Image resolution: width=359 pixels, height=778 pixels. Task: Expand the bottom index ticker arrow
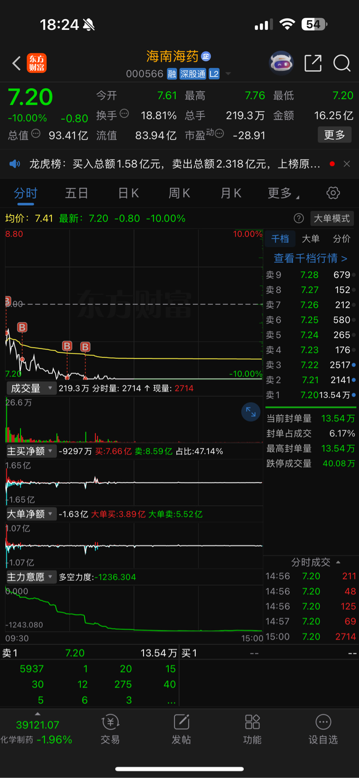pyautogui.click(x=37, y=714)
